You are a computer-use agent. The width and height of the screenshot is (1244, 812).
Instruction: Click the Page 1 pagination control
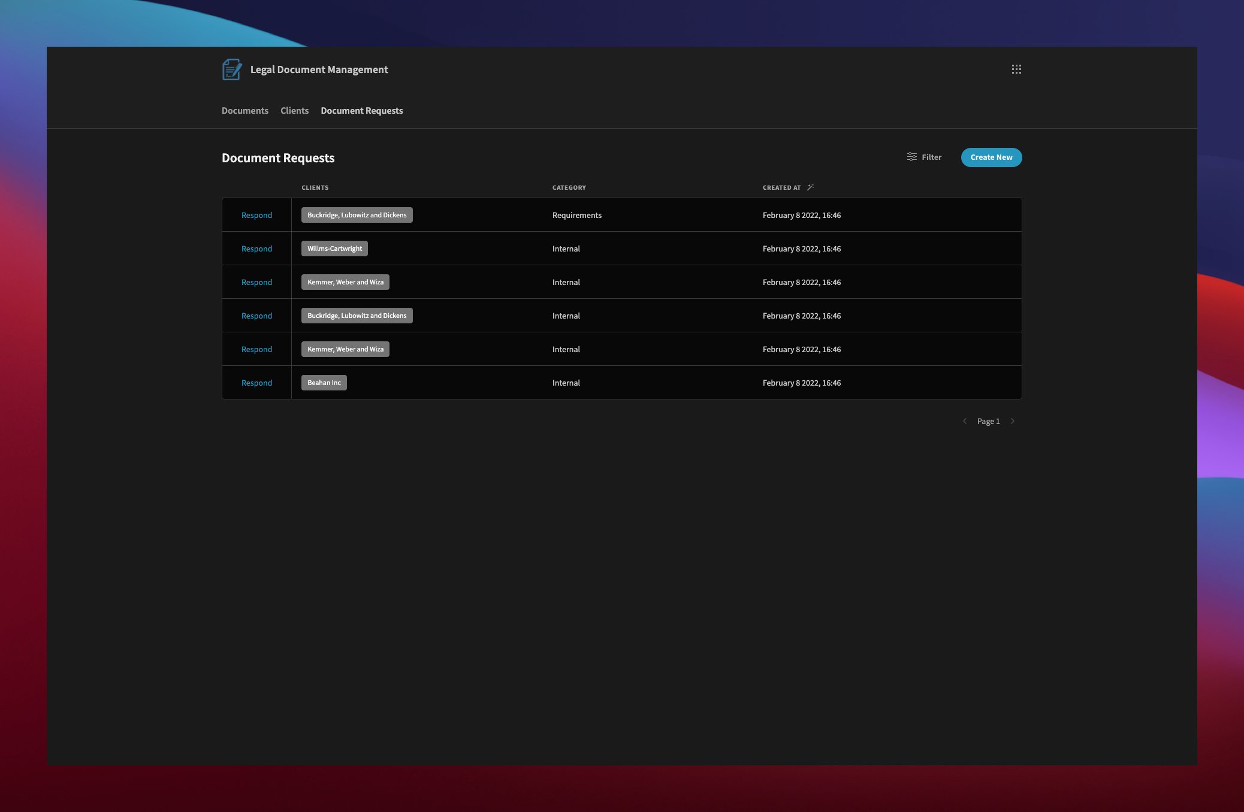click(x=988, y=420)
